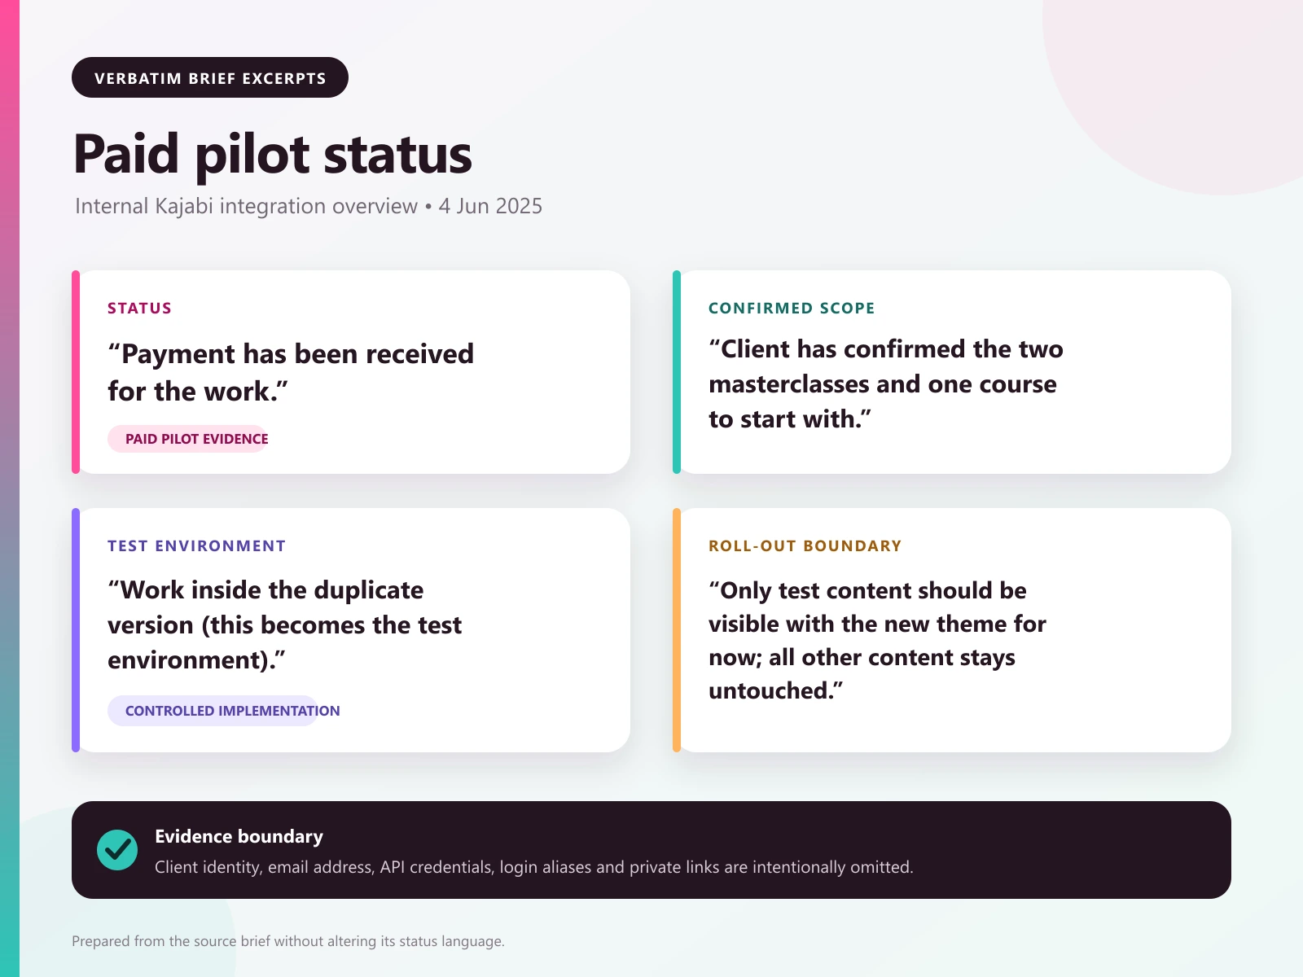Viewport: 1303px width, 977px height.
Task: Click the TEST ENVIRONMENT card label
Action: point(196,546)
